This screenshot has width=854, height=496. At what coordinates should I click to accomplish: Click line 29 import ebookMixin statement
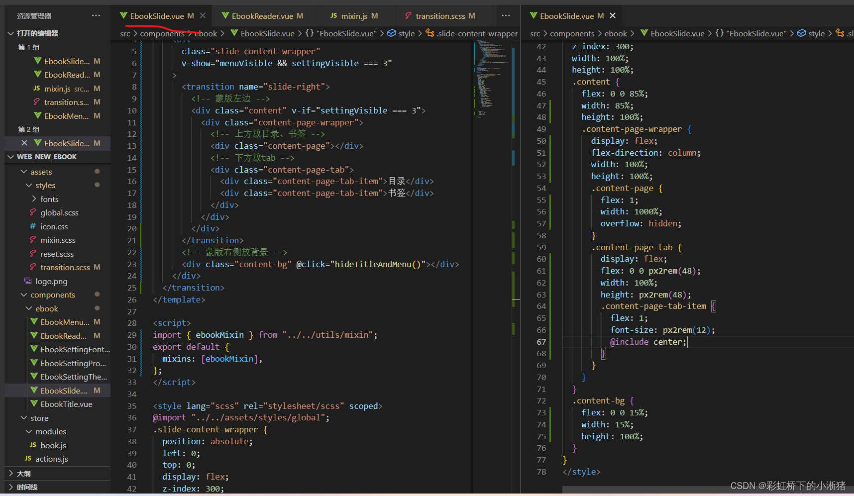(x=265, y=335)
